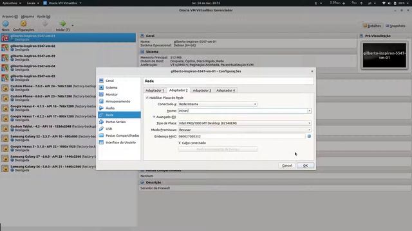Viewport: 412px width, 231px height.
Task: Select Samsung Galaxy S2 - 2.3.7 VM
Action: [48, 139]
